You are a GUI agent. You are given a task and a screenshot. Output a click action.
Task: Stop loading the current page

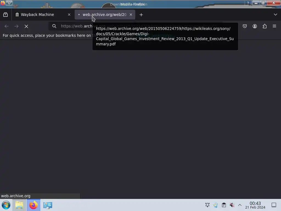point(26,26)
